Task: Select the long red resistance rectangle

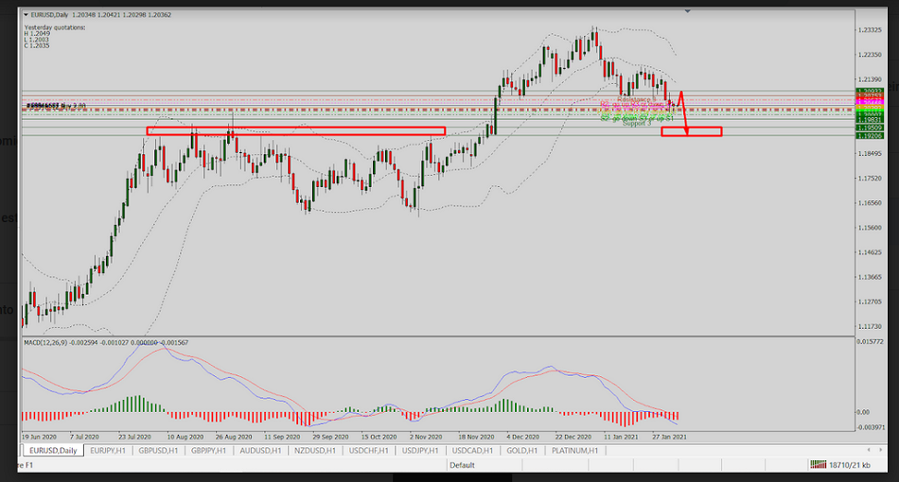Action: (295, 130)
